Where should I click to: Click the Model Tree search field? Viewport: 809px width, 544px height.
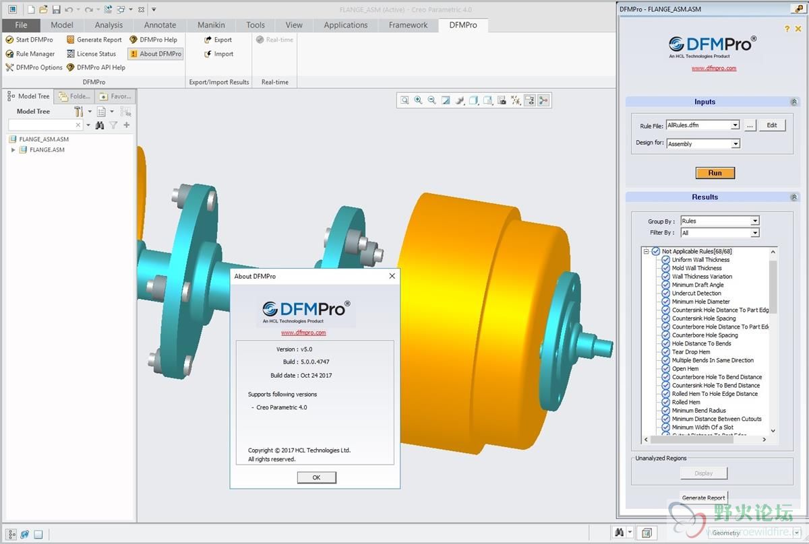45,125
